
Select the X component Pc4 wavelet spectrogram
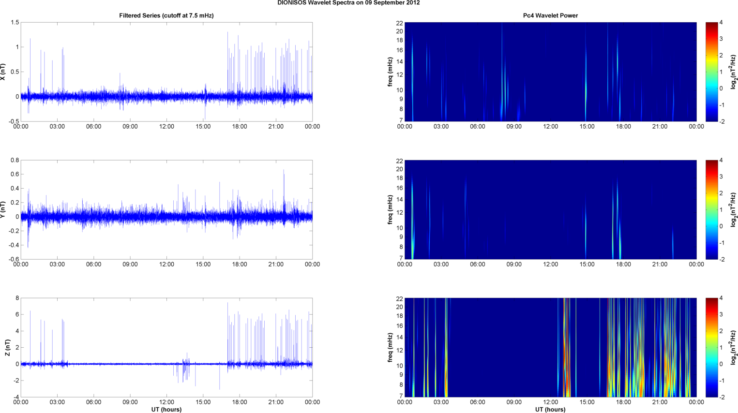pyautogui.click(x=550, y=72)
